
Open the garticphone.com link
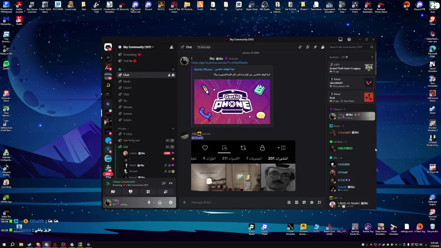click(x=219, y=63)
